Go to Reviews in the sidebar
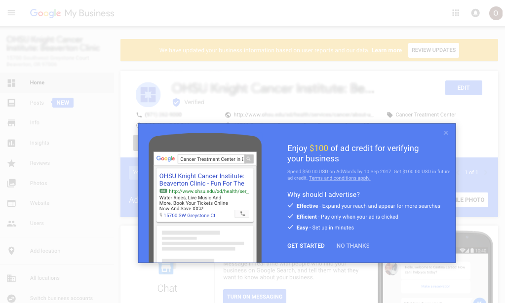Screen dimensions: 505x303 pyautogui.click(x=40, y=163)
